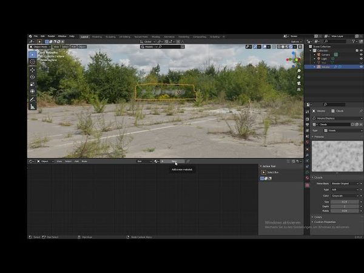Expand the Colors panel

coord(317,217)
